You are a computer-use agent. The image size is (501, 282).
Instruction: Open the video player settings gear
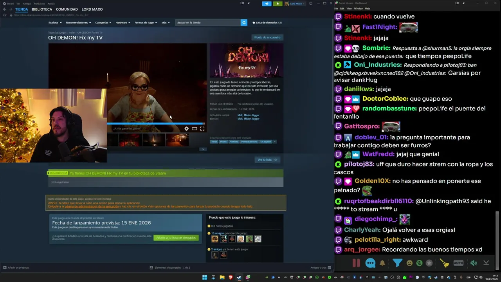click(187, 128)
